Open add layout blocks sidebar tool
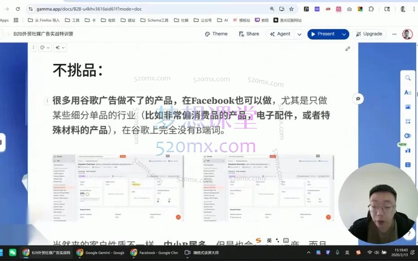 click(408, 122)
